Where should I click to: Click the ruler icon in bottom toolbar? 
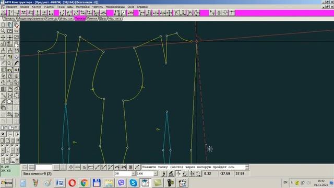click(91, 167)
